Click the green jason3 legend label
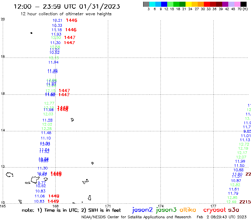 coord(166,210)
